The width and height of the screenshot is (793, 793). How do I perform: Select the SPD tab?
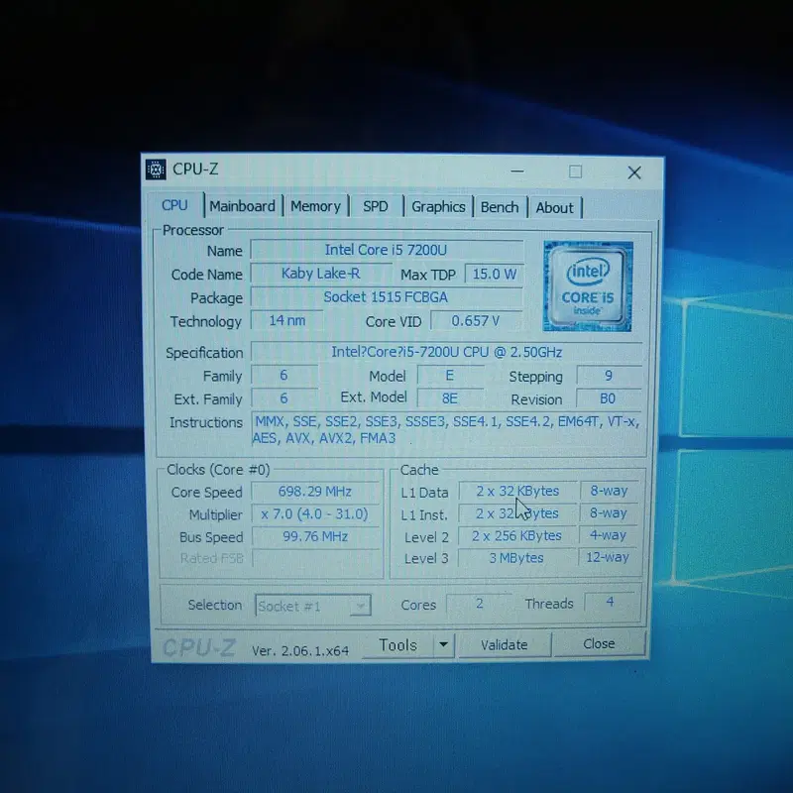click(376, 206)
